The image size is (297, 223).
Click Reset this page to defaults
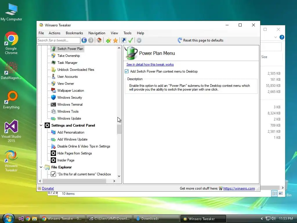[x=200, y=40]
